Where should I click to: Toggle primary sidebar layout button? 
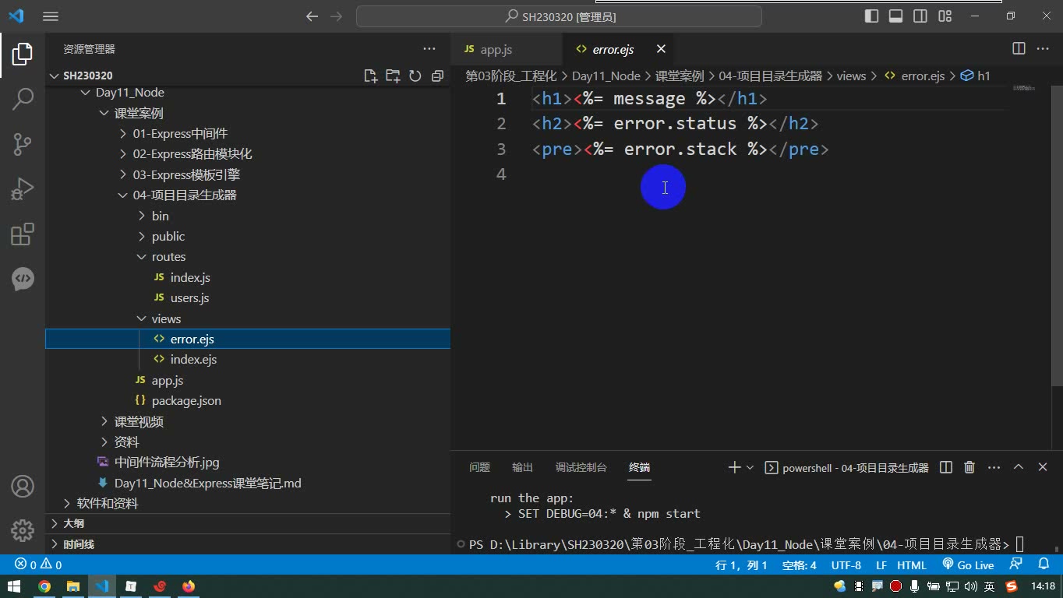(x=872, y=16)
